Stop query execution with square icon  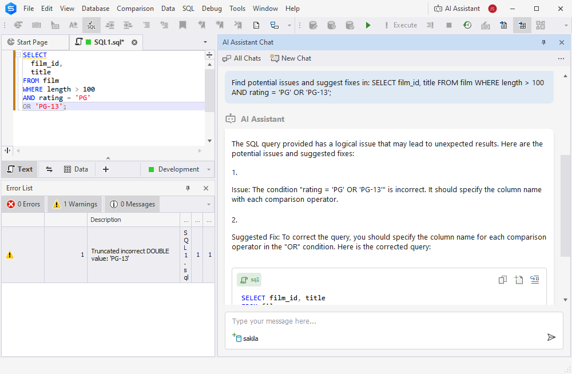[x=448, y=25]
